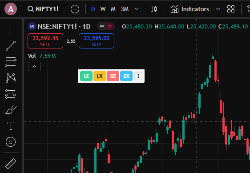Click the Vol 7.59 M indicator label
The width and height of the screenshot is (250, 173).
pyautogui.click(x=42, y=56)
